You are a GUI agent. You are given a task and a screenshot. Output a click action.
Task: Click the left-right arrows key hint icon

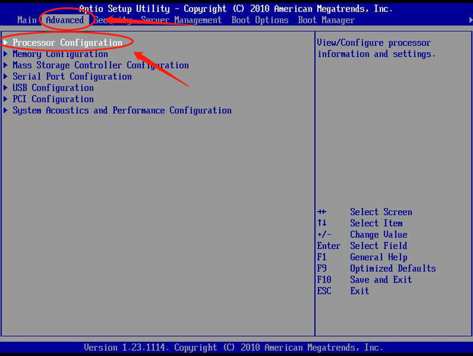coord(322,211)
